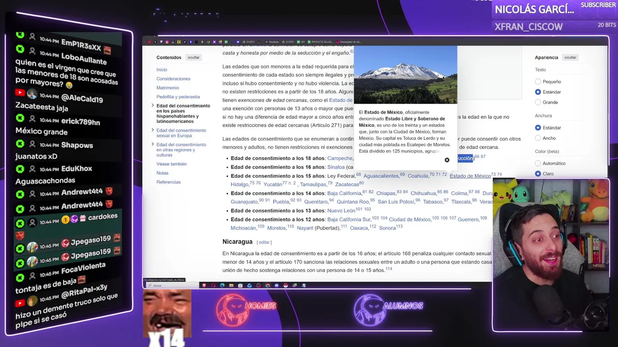The width and height of the screenshot is (618, 347).
Task: Open Discord from the taskbar
Action: 277,285
